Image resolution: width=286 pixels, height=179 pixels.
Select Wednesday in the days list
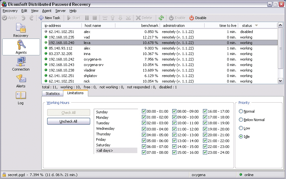point(105,129)
